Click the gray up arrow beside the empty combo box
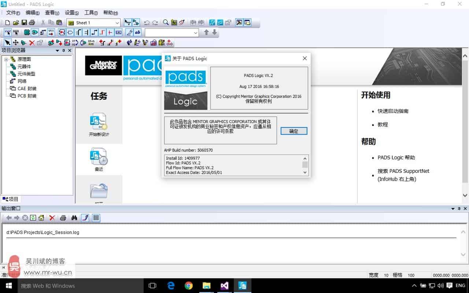Image resolution: width=469 pixels, height=293 pixels. coord(206,32)
